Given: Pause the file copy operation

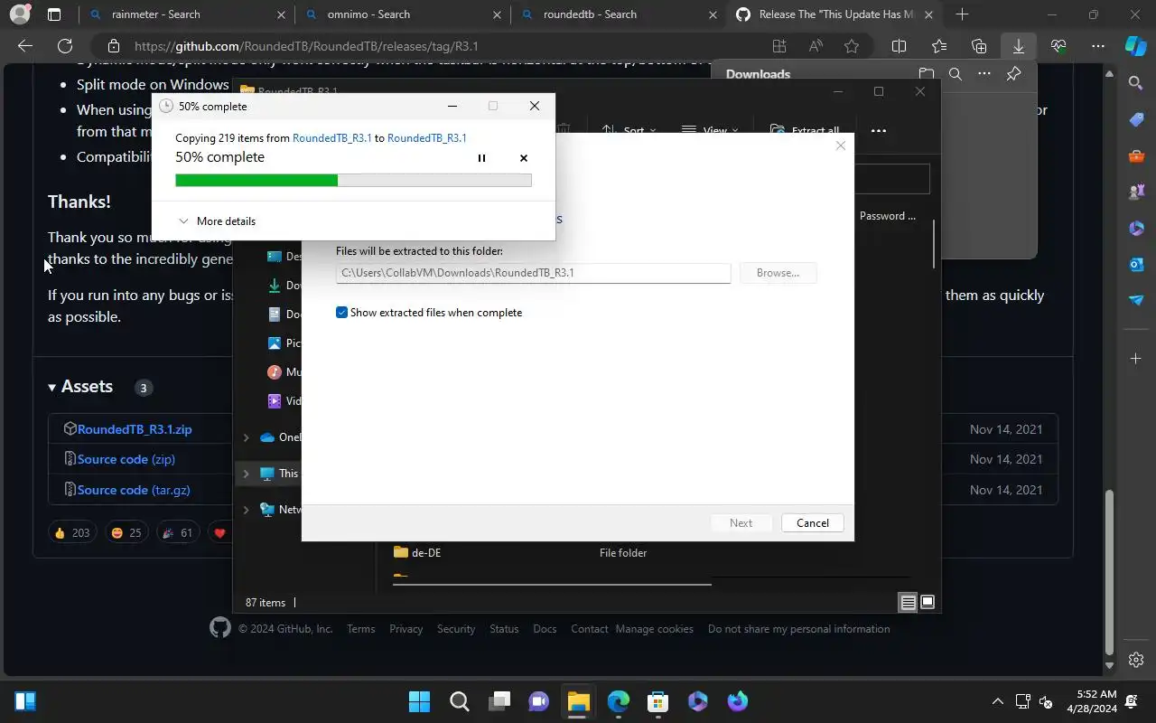Looking at the screenshot, I should (481, 158).
